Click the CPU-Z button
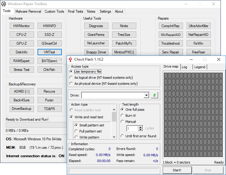The image size is (226, 175). coord(22,35)
